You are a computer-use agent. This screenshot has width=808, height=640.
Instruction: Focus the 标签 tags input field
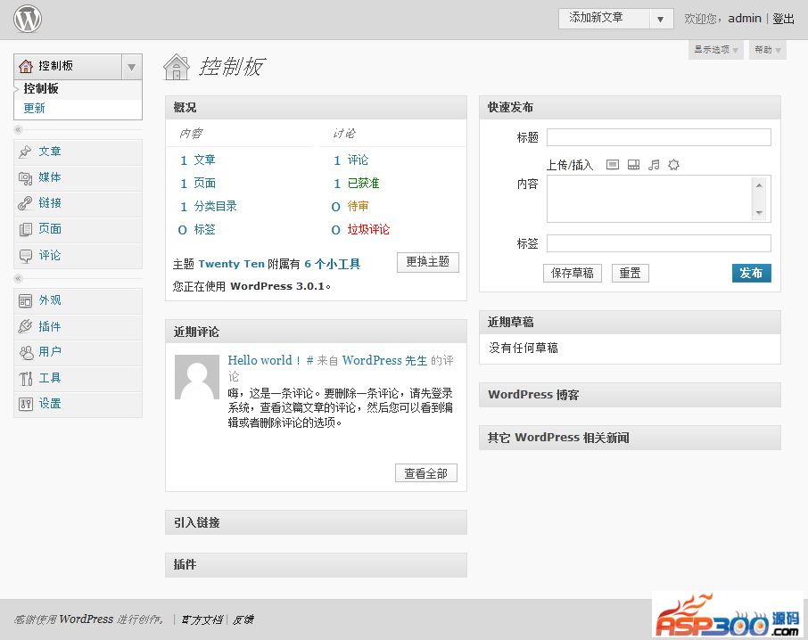point(658,243)
